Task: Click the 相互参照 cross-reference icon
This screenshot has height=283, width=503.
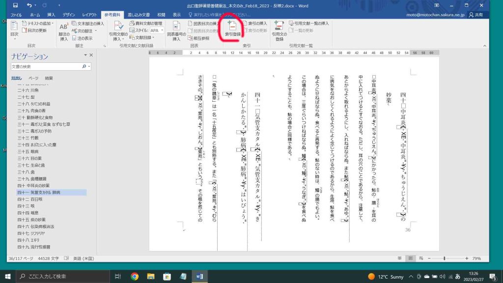Action: pos(190,38)
